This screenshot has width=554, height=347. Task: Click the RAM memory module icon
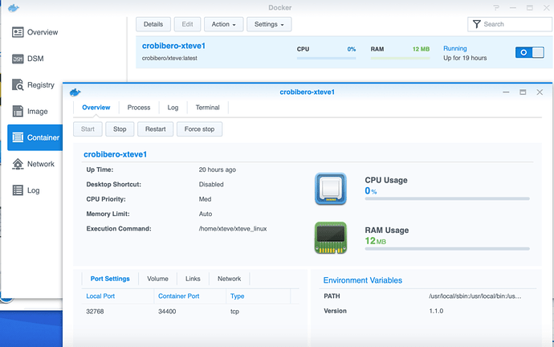point(331,238)
